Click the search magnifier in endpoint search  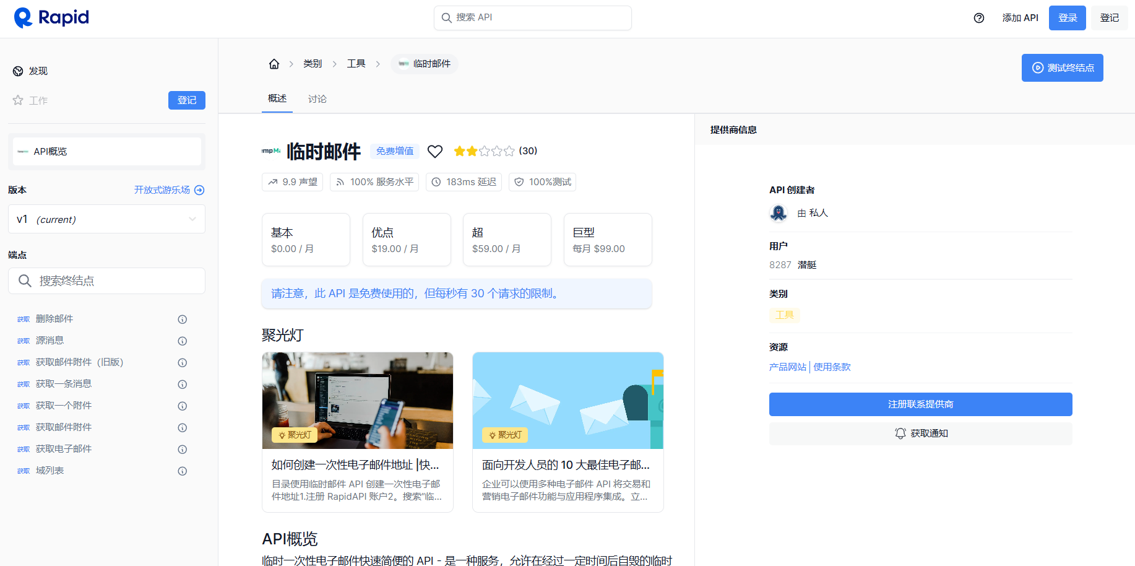tap(25, 281)
